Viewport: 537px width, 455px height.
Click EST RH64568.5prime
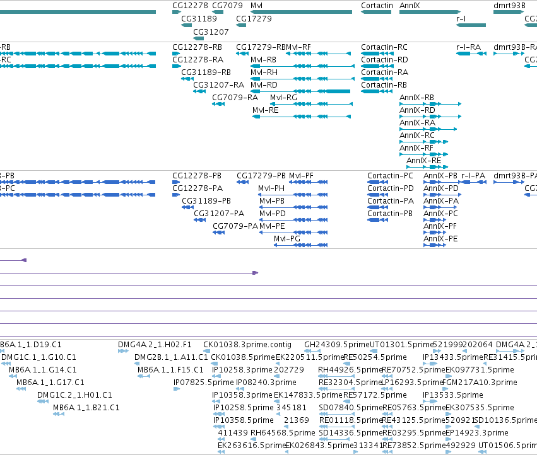283,433
